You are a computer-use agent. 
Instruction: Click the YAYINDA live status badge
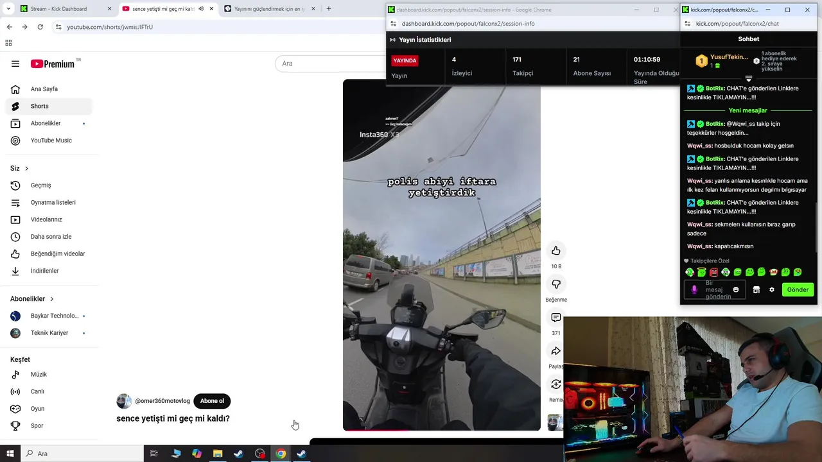[405, 60]
